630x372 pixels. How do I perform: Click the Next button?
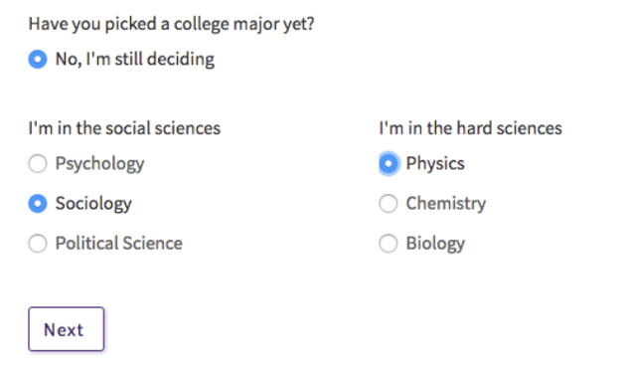coord(67,329)
